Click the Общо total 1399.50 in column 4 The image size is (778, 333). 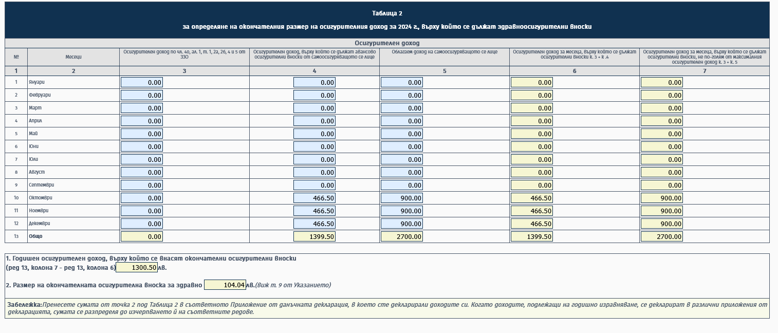click(314, 236)
